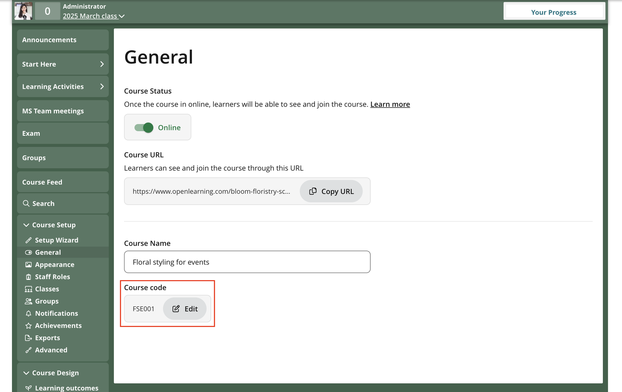
Task: Toggle the course Online status switch
Action: [144, 127]
